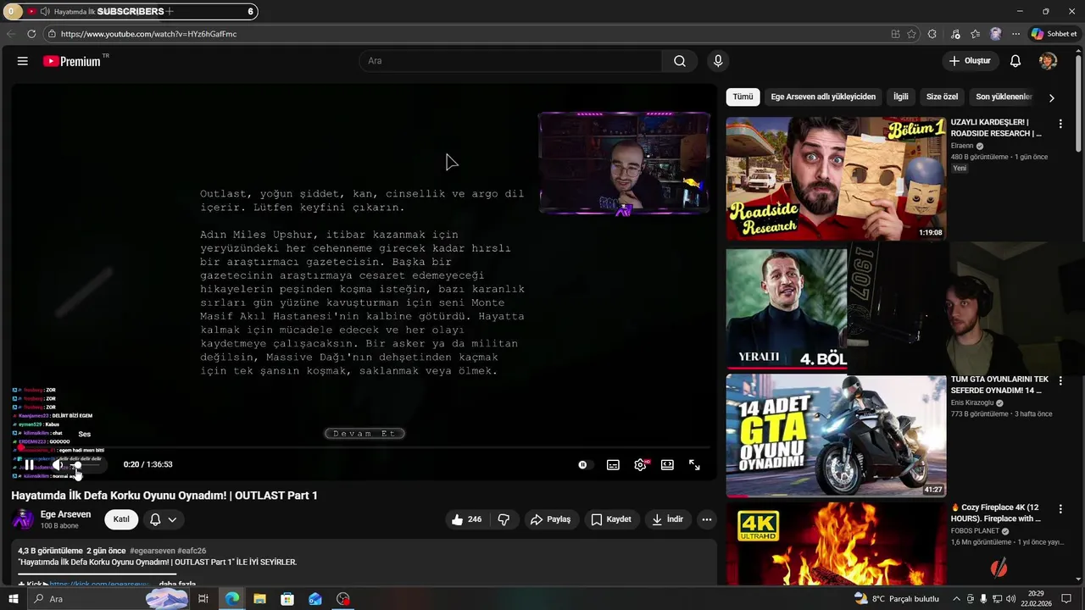The image size is (1085, 610).
Task: Like the video with 246 likes
Action: point(466,519)
